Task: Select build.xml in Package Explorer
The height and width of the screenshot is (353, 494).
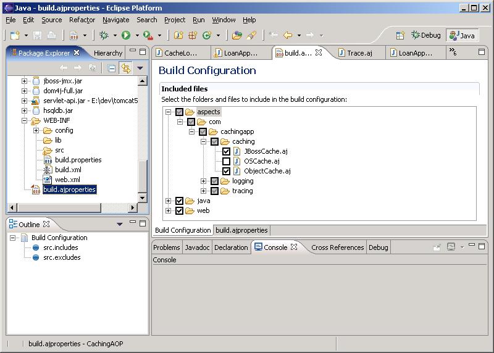Action: (68, 170)
